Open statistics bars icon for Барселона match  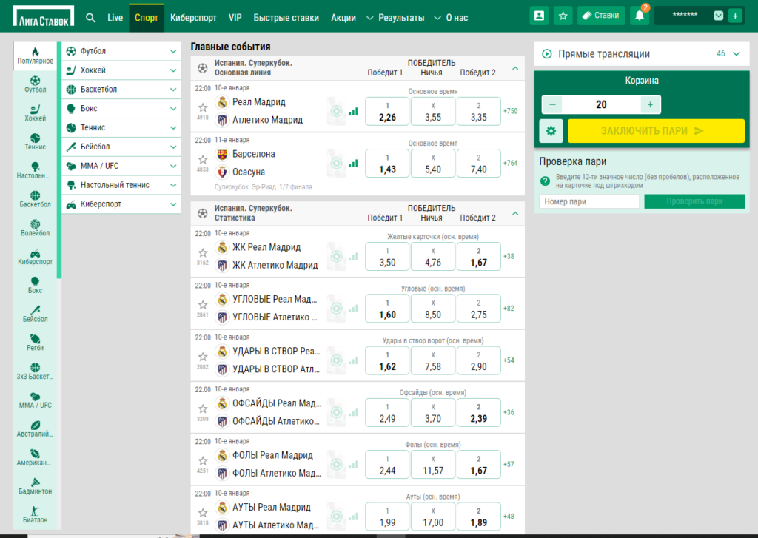tap(353, 164)
